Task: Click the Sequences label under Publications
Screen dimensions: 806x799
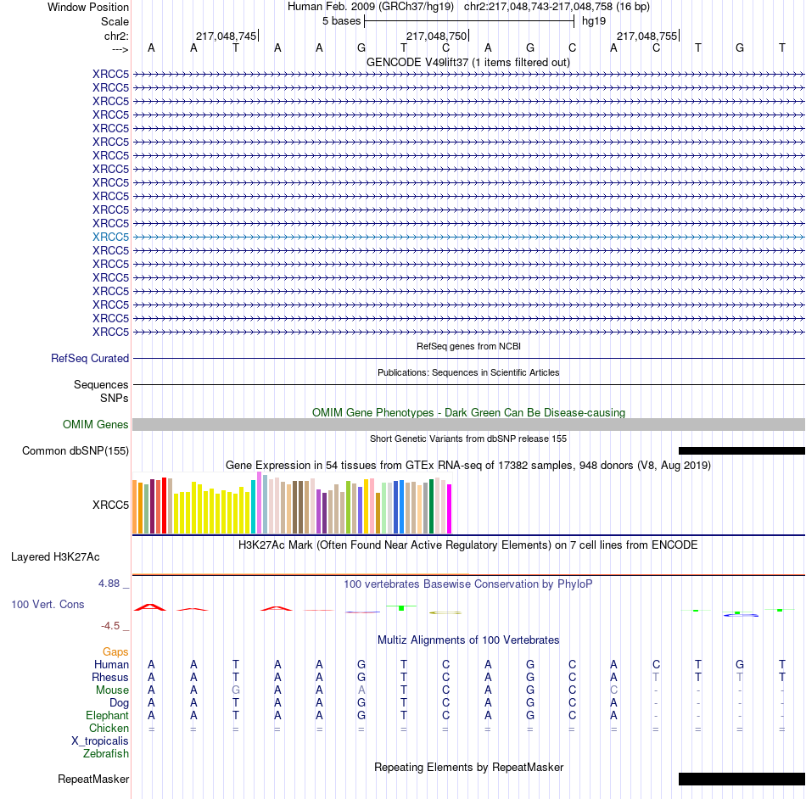Action: (x=101, y=384)
